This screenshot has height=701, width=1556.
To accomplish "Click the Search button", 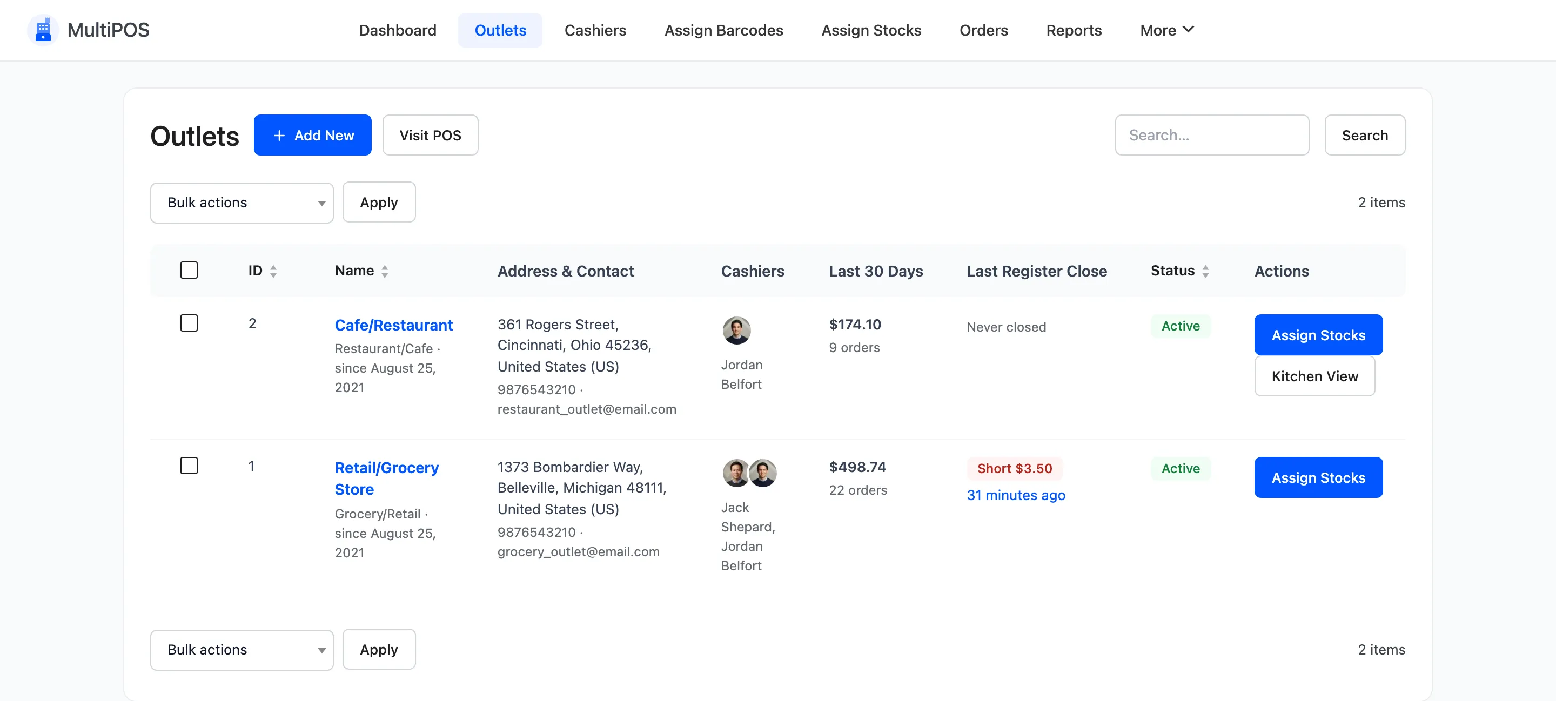I will 1365,135.
